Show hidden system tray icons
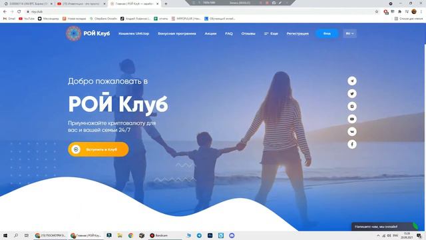 pos(378,235)
